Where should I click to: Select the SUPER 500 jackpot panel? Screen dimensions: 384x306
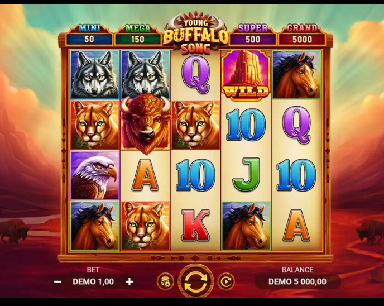coord(253,35)
